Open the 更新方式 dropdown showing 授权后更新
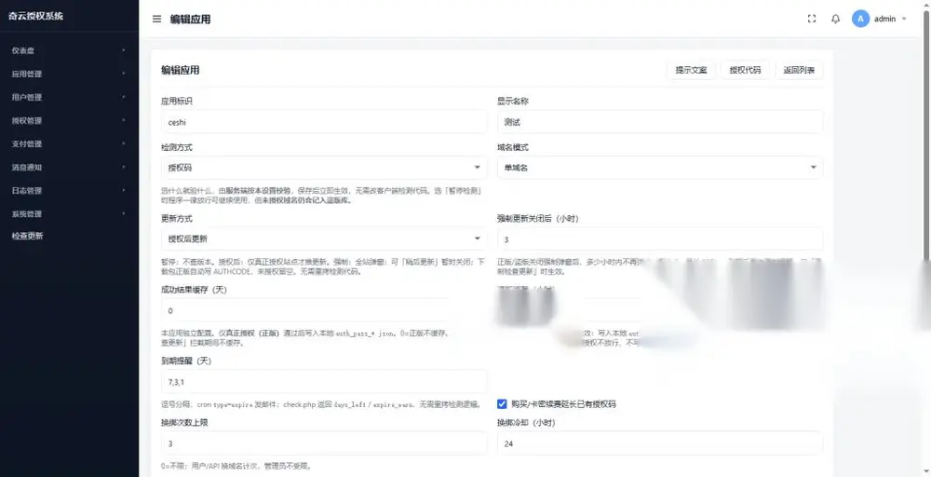This screenshot has height=477, width=931. click(324, 238)
